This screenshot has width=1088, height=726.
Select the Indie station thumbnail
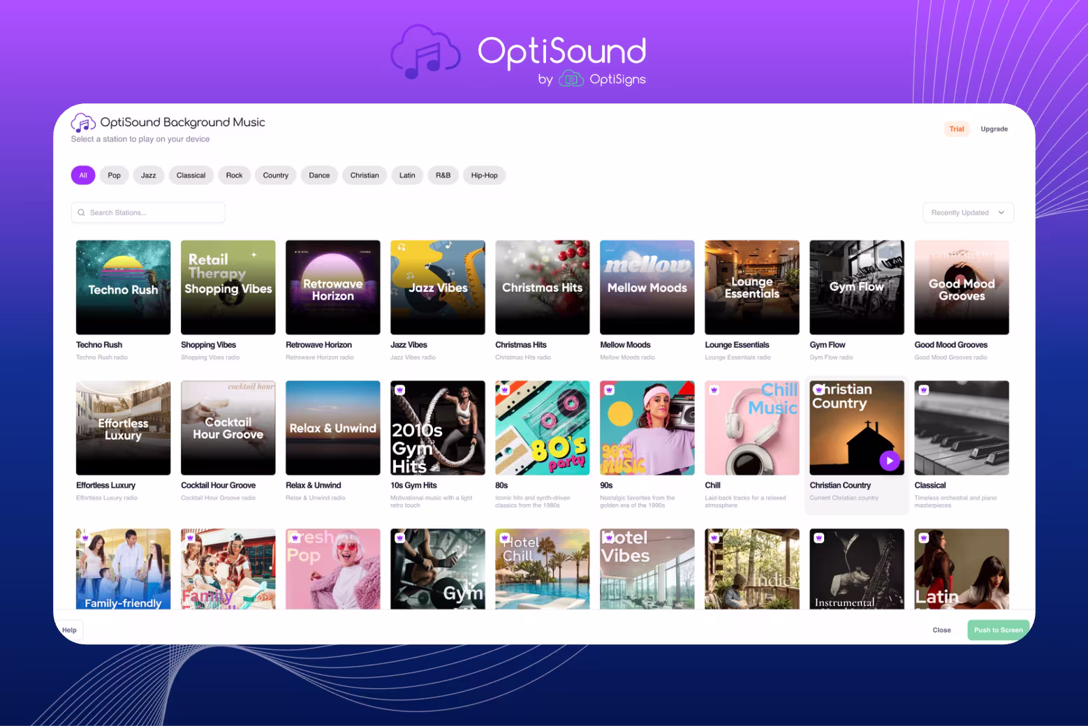tap(752, 569)
